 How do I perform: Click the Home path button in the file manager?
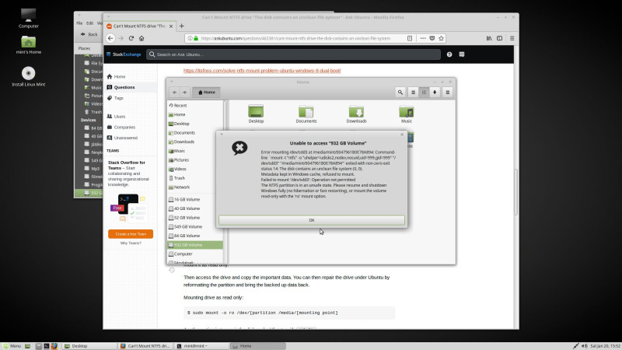click(206, 93)
